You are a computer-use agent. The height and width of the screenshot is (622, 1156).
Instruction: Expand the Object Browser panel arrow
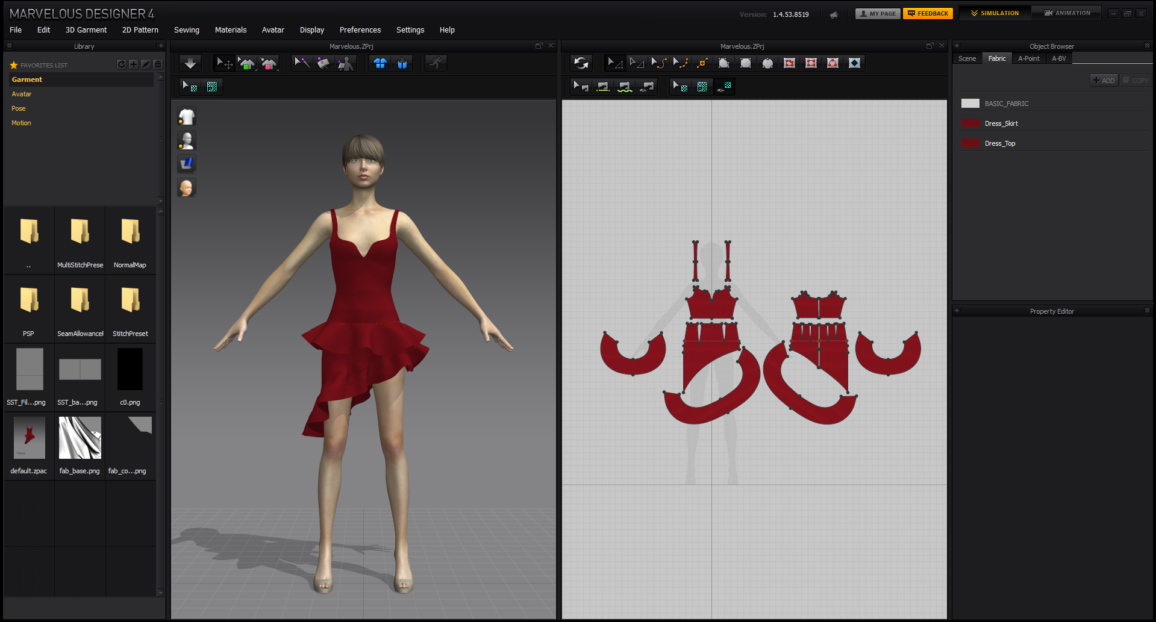click(x=957, y=46)
